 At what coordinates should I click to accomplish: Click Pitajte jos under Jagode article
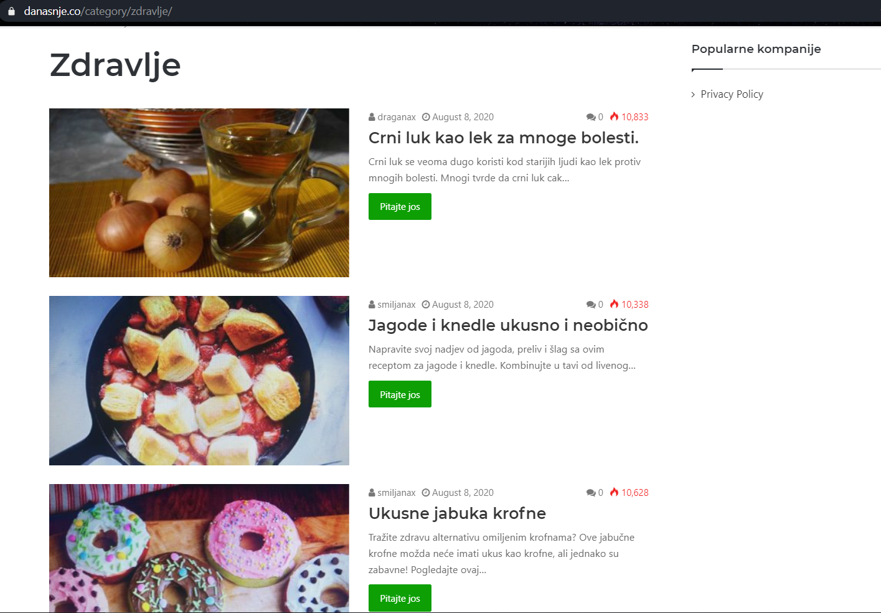400,394
